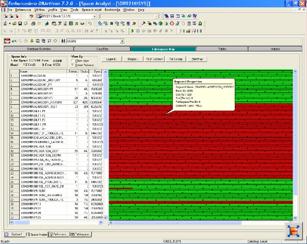The image size is (307, 244).
Task: Click the Print Map button
Action: tap(197, 59)
